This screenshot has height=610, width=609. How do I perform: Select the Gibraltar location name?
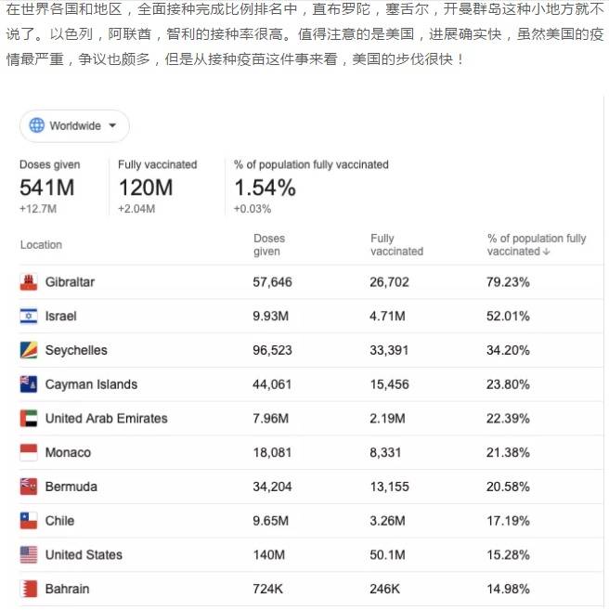70,282
